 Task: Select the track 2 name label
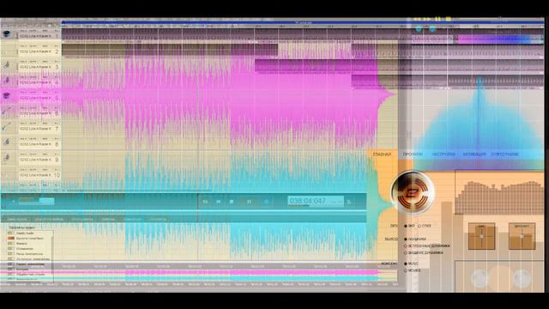pyautogui.click(x=35, y=51)
